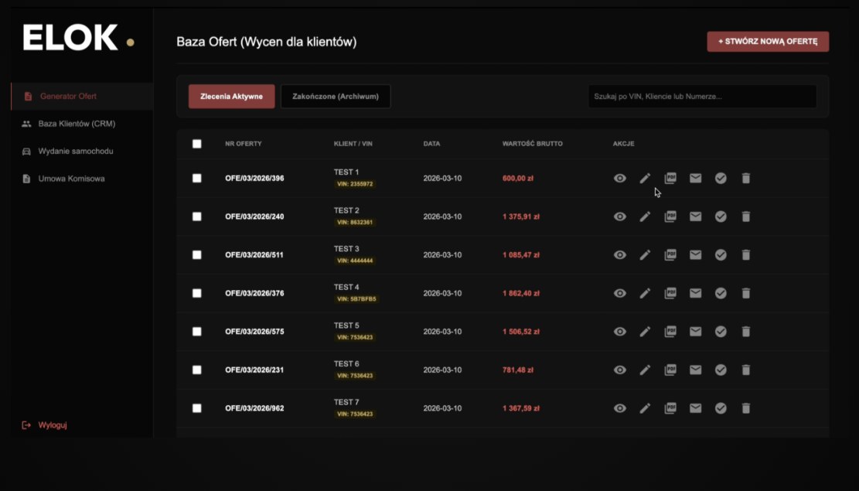Screen dimensions: 859x491
Task: Click Stwórz nową ofertę button
Action: [x=768, y=42]
